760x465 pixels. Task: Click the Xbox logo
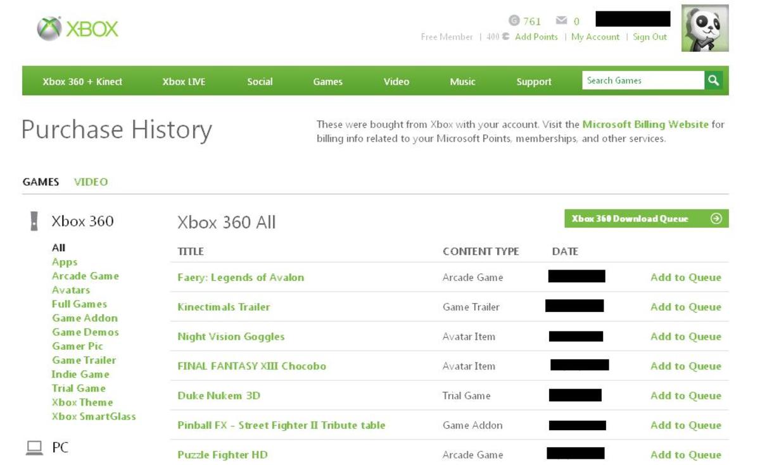pos(77,28)
